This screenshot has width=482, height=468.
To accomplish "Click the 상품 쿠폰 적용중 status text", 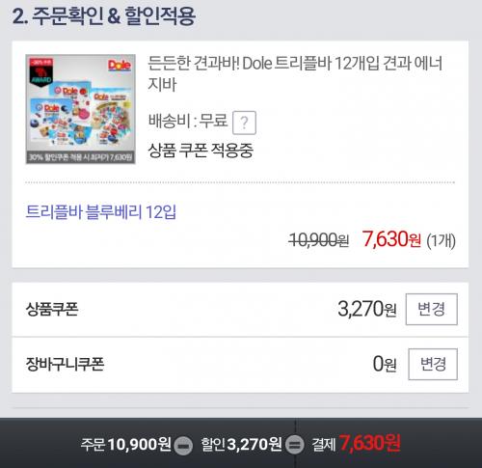I will (x=201, y=151).
